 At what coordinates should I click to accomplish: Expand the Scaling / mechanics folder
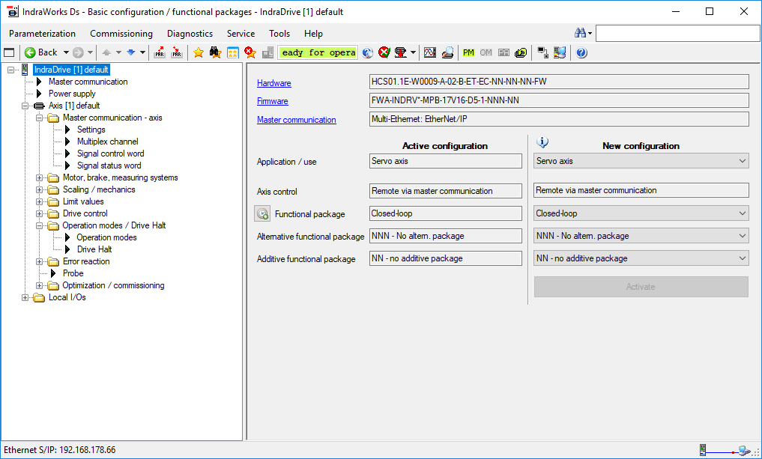[x=40, y=190]
